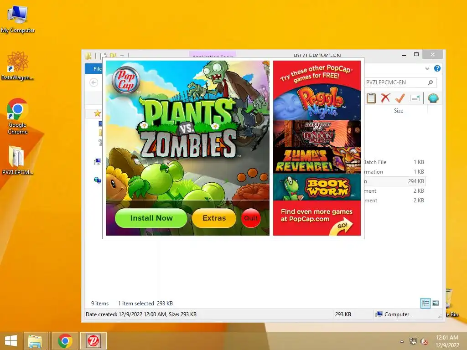Open My Computer desktop icon
Image resolution: width=467 pixels, height=350 pixels.
pyautogui.click(x=18, y=19)
